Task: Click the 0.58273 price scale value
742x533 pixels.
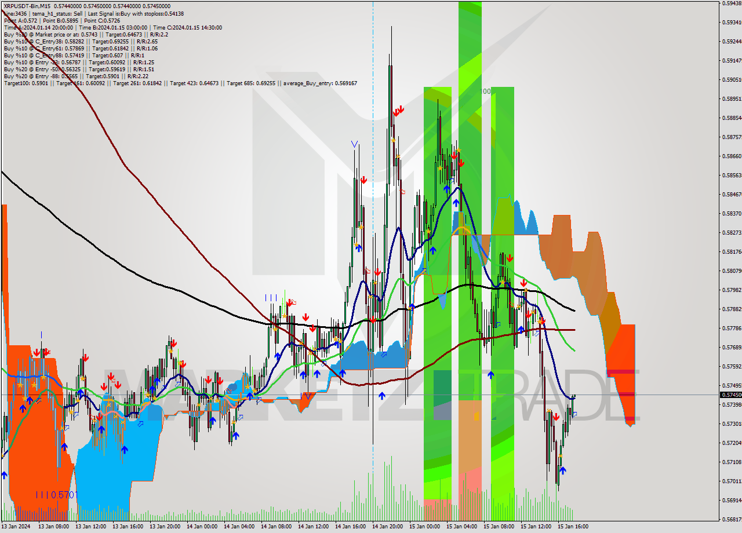Action: click(731, 232)
